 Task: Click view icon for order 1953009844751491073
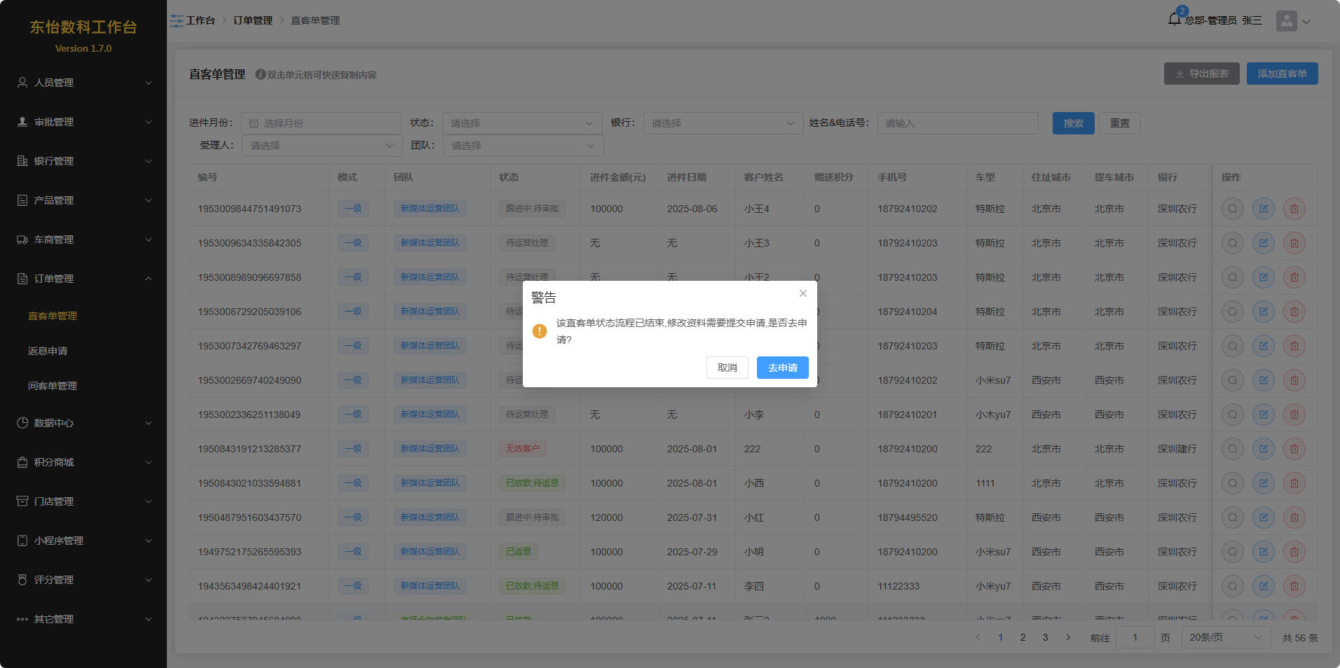point(1232,209)
